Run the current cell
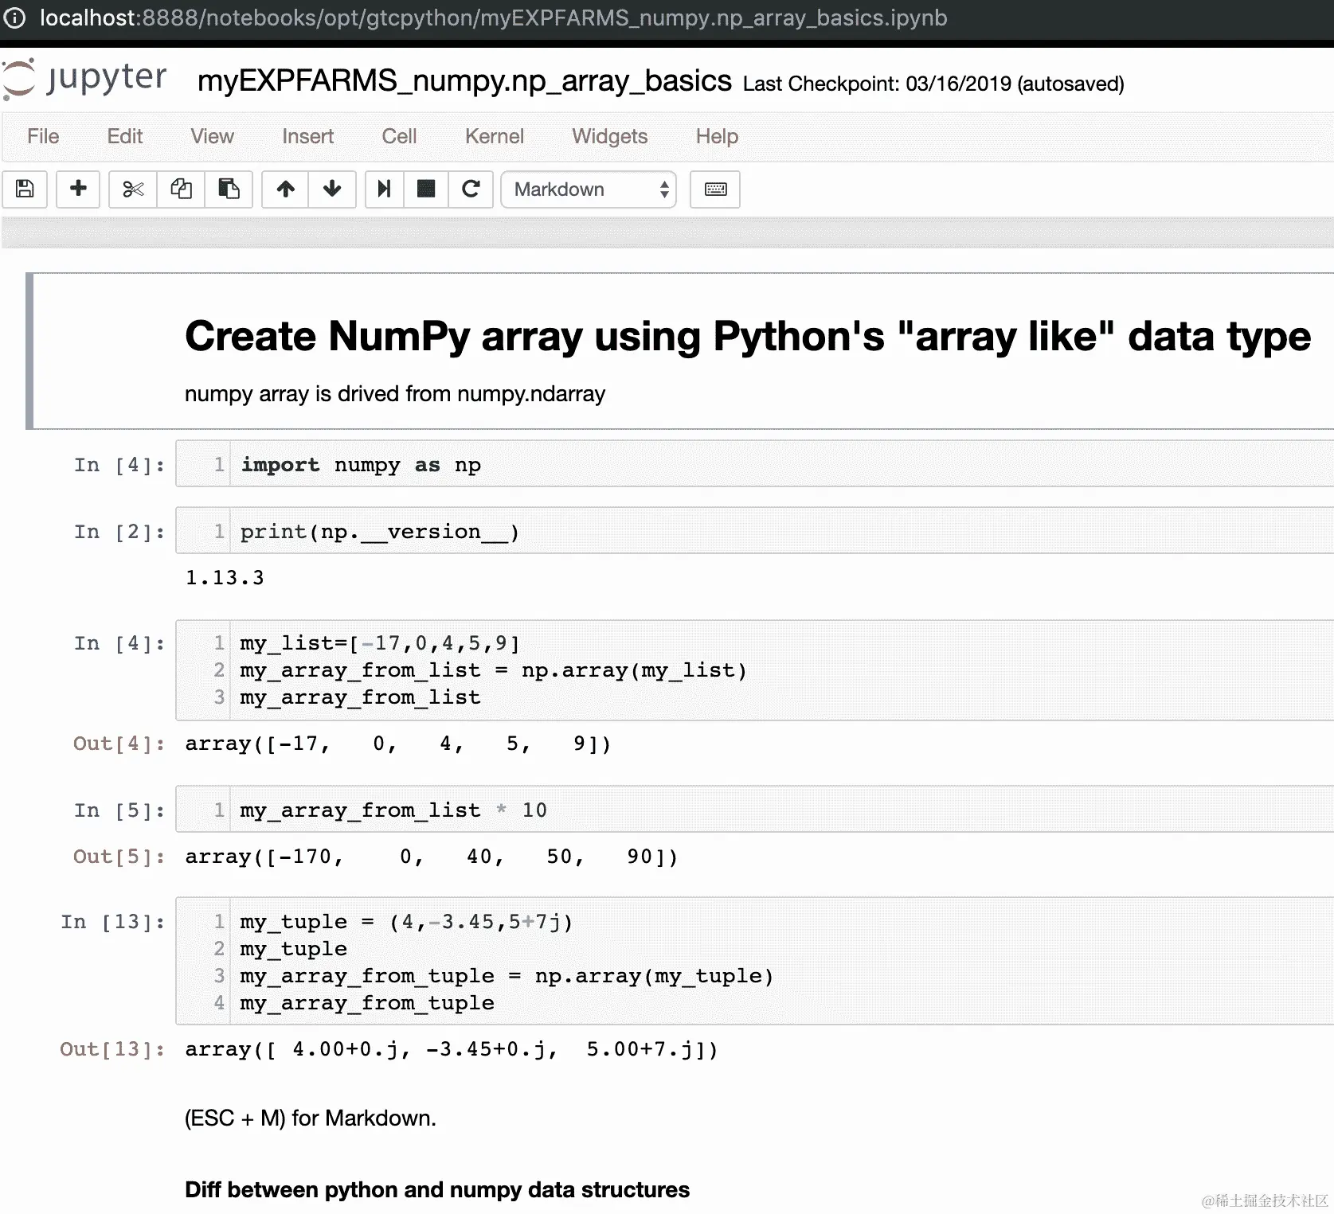The height and width of the screenshot is (1214, 1334). [385, 189]
